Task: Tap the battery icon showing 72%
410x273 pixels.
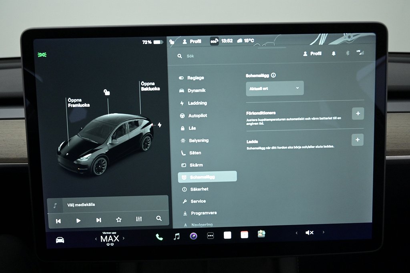Action: (158, 42)
